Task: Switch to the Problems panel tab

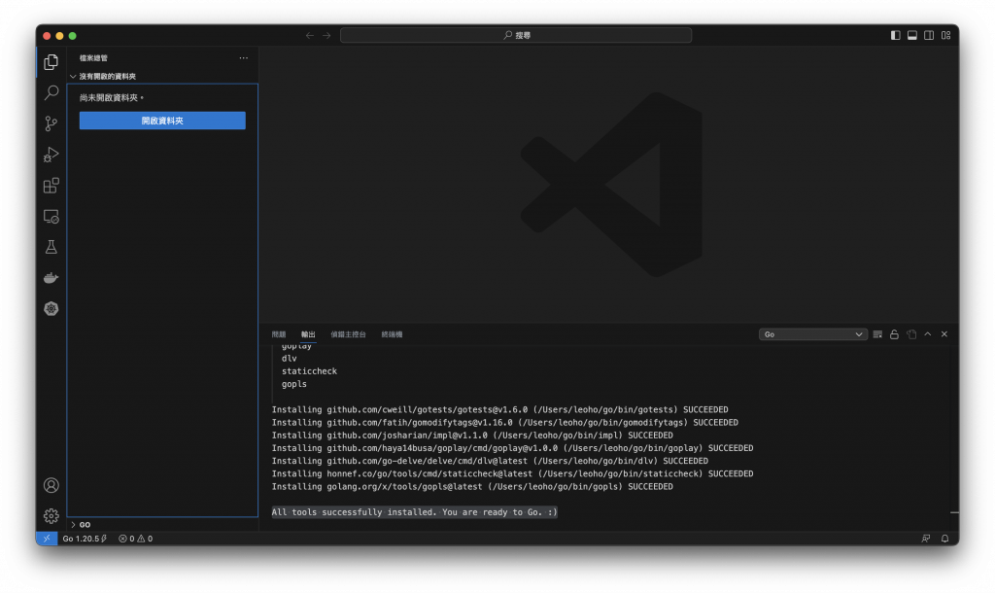Action: point(279,334)
